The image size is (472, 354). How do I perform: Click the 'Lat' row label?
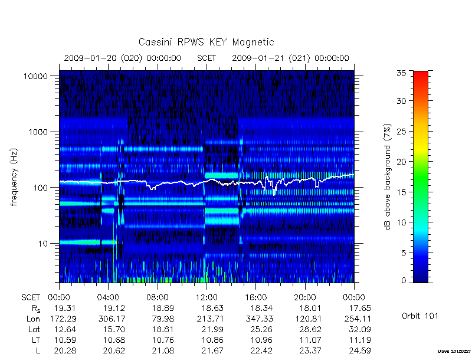[34, 330]
